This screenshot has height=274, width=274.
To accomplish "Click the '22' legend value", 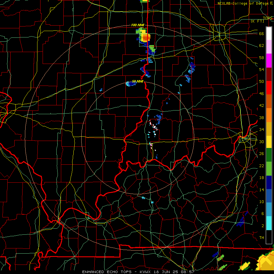I will point(262,166).
